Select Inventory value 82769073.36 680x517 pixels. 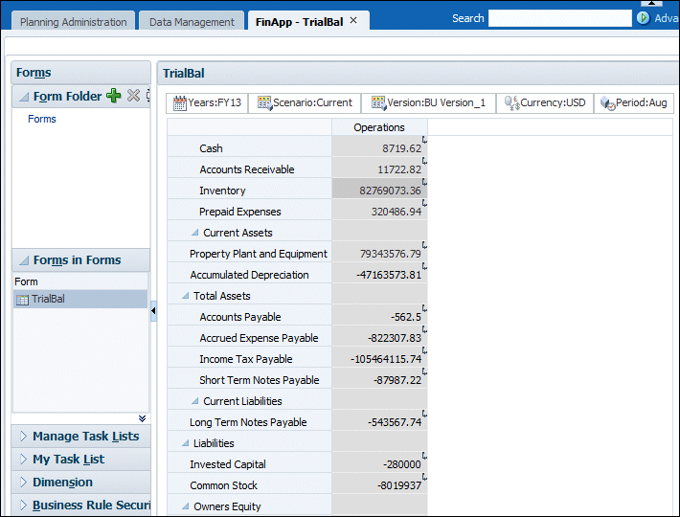(379, 191)
